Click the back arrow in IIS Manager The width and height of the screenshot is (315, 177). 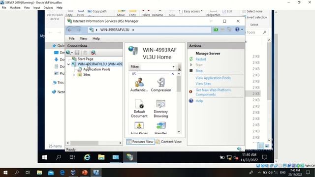[x=69, y=30]
